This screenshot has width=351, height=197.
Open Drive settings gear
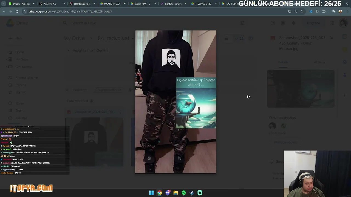coord(283,23)
